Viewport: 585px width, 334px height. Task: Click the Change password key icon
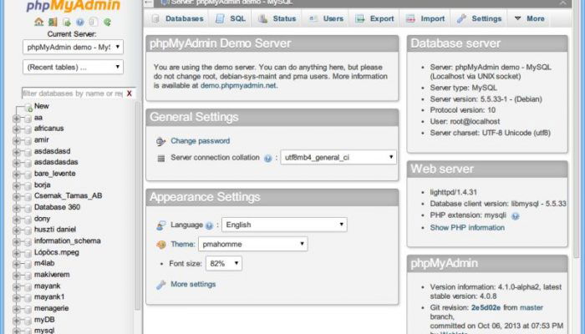[160, 141]
